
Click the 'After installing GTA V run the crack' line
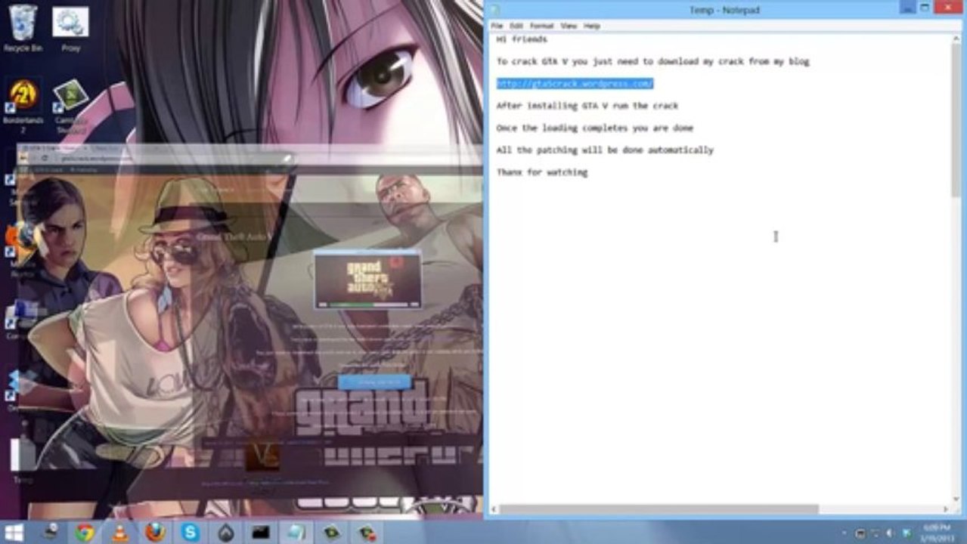pyautogui.click(x=587, y=106)
